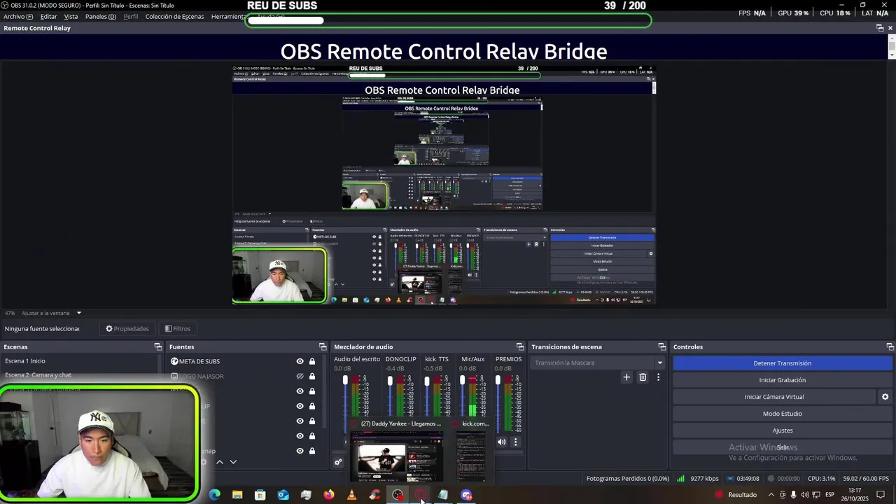Click the red Opera GX taskbar icon
The width and height of the screenshot is (896, 504).
pyautogui.click(x=420, y=495)
